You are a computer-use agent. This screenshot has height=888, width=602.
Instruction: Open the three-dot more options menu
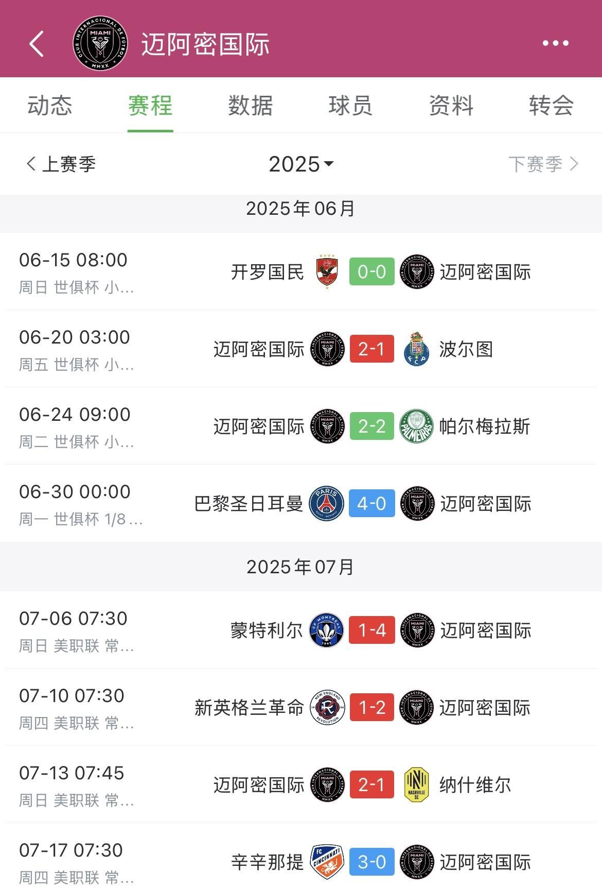555,43
